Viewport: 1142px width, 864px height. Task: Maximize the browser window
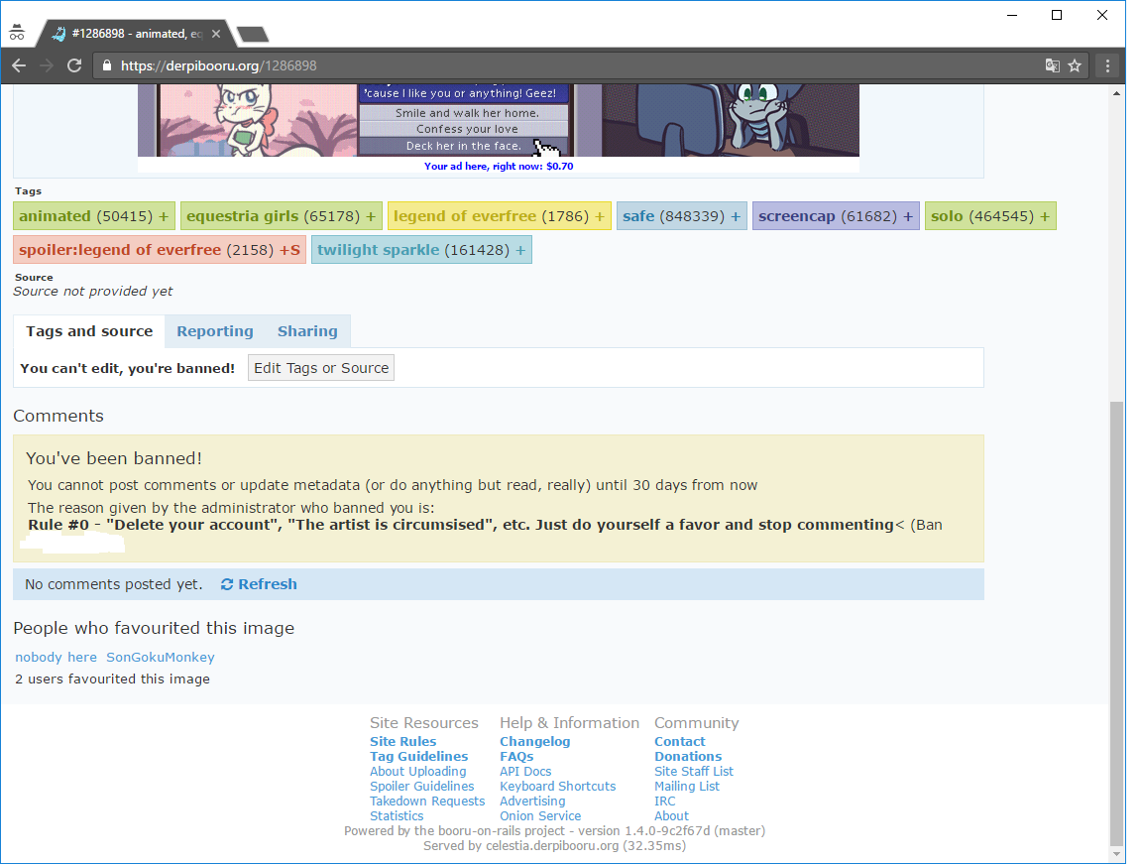click(1057, 15)
